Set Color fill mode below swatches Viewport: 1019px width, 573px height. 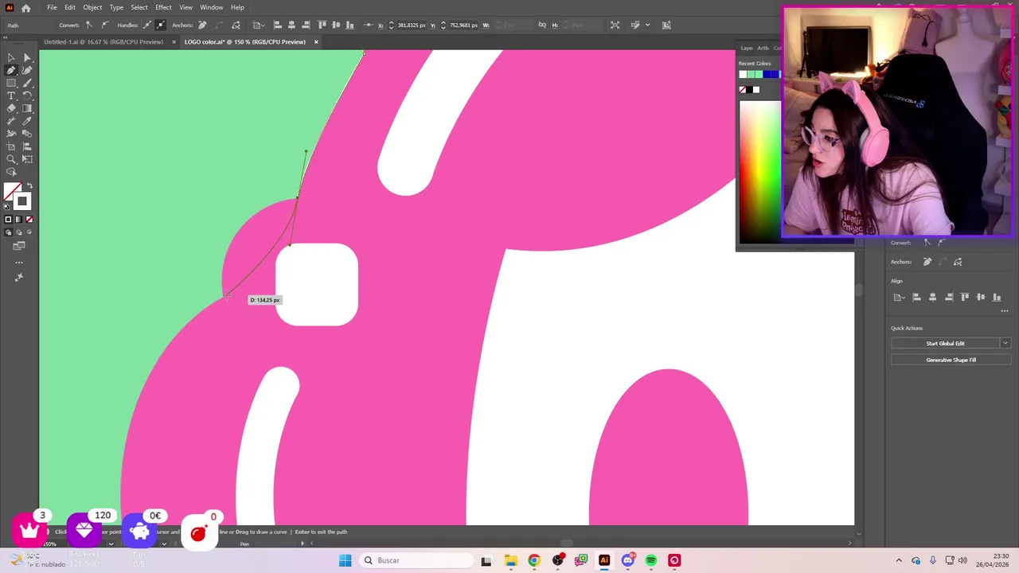[x=8, y=219]
